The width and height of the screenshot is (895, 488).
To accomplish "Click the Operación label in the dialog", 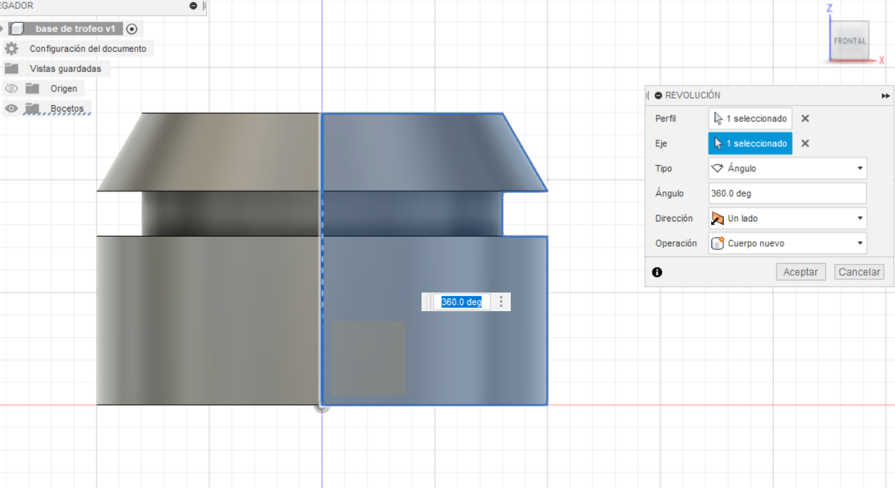I will 676,243.
